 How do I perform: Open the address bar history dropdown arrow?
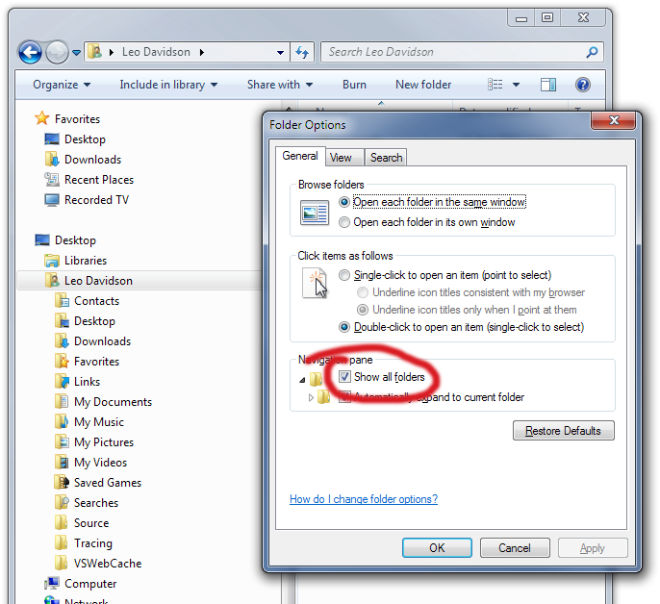280,53
